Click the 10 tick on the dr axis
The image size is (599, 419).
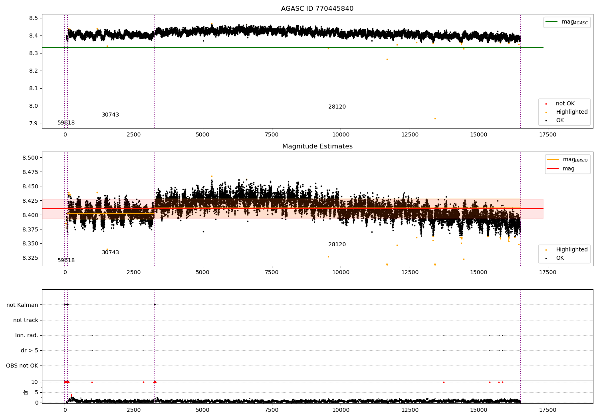(x=35, y=382)
